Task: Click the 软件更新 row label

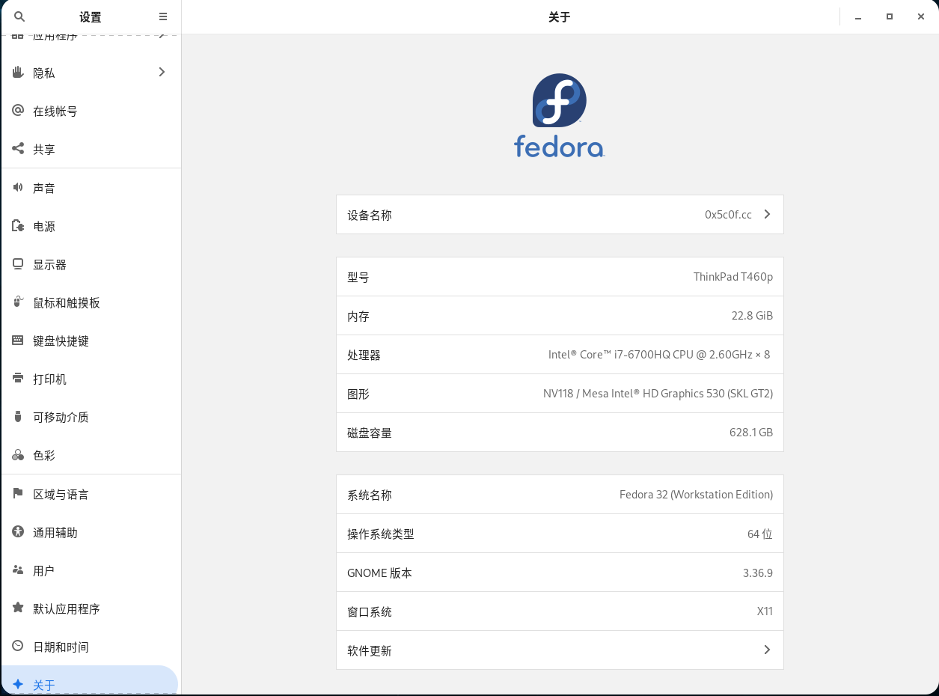Action: 370,650
